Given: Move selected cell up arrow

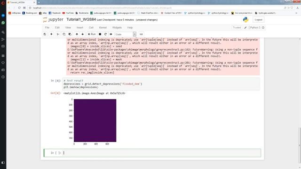Looking at the screenshot, I should tap(77, 34).
